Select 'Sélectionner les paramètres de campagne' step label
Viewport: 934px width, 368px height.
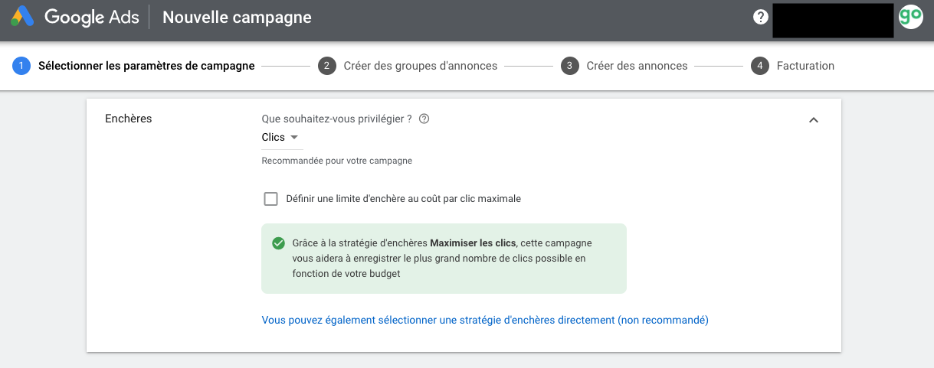point(146,66)
